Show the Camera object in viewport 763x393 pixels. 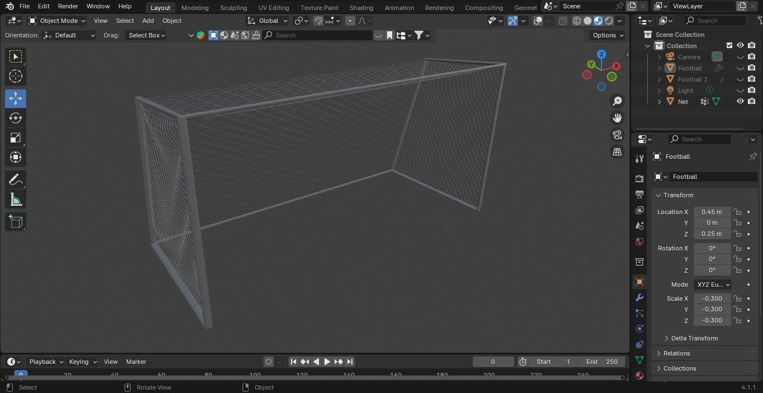pyautogui.click(x=740, y=57)
